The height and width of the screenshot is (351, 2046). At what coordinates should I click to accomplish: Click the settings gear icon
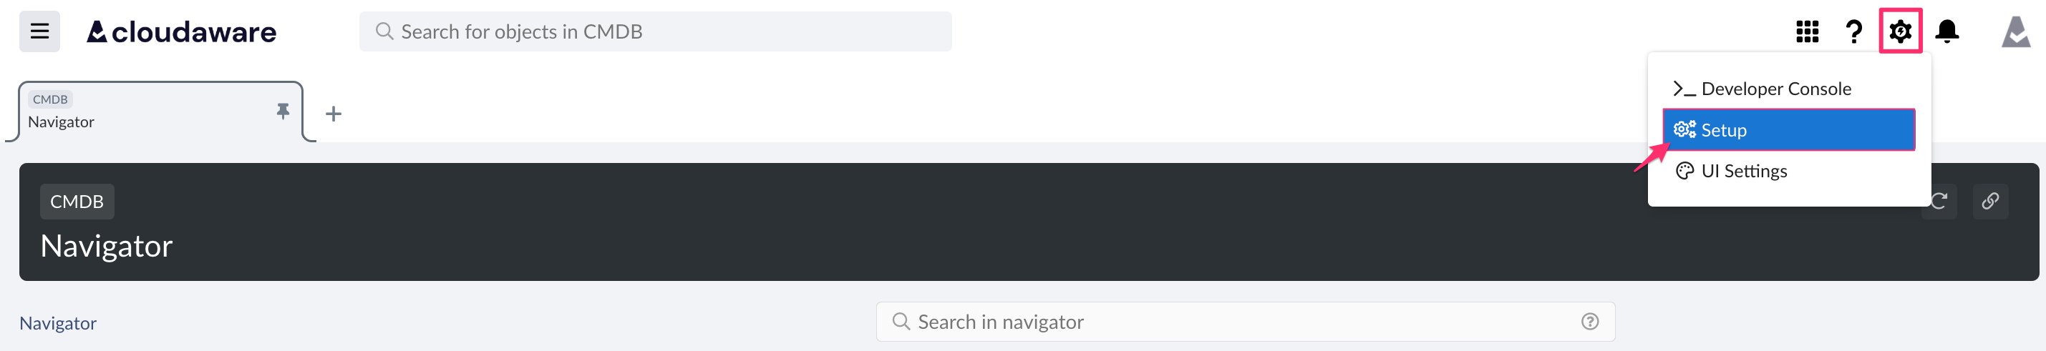click(1900, 31)
